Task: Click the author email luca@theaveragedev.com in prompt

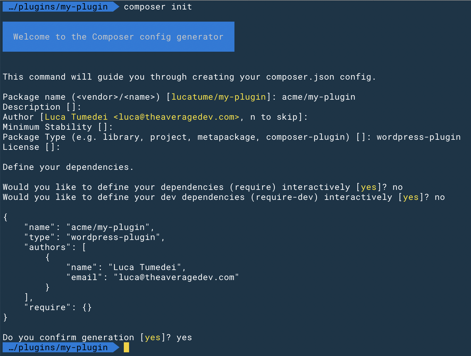Action: point(176,117)
